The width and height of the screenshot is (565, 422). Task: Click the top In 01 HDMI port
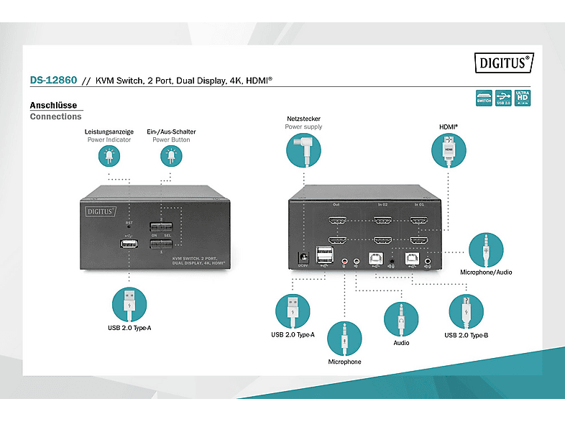tap(419, 220)
